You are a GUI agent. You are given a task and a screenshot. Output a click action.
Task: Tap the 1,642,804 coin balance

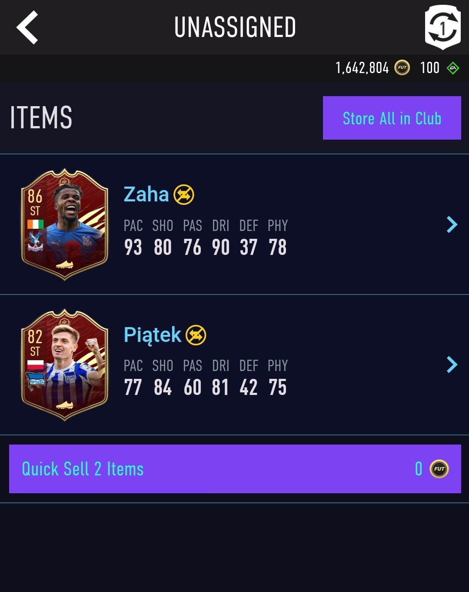[x=362, y=68]
